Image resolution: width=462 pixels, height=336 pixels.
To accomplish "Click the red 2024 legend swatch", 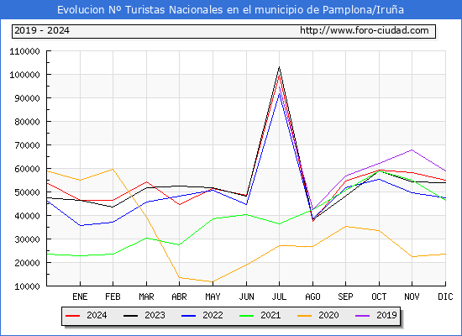I will [72, 316].
